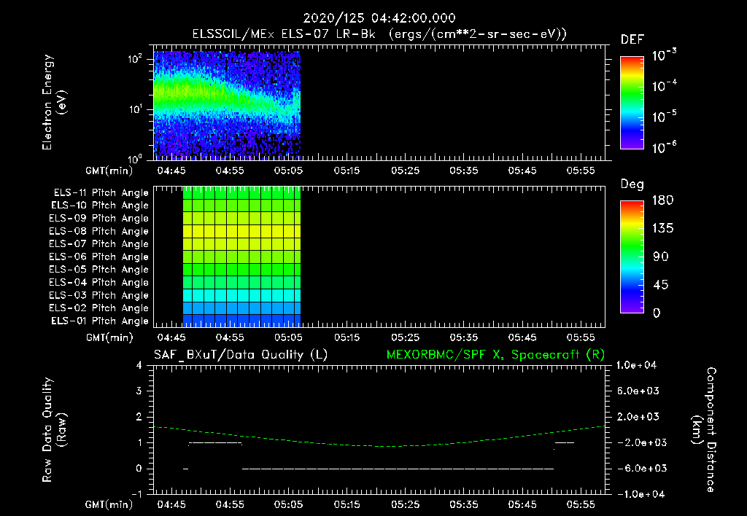Select the 10^1 electron energy tick label
Image resolution: width=747 pixels, height=516 pixels.
135,109
